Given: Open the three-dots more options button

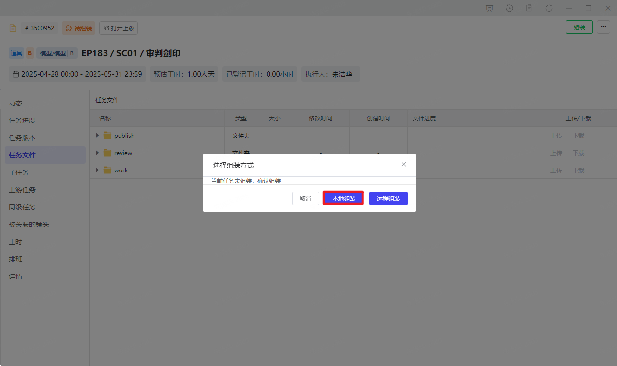Looking at the screenshot, I should [x=604, y=27].
